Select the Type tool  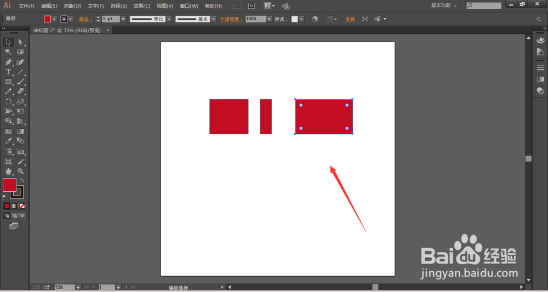[x=8, y=72]
